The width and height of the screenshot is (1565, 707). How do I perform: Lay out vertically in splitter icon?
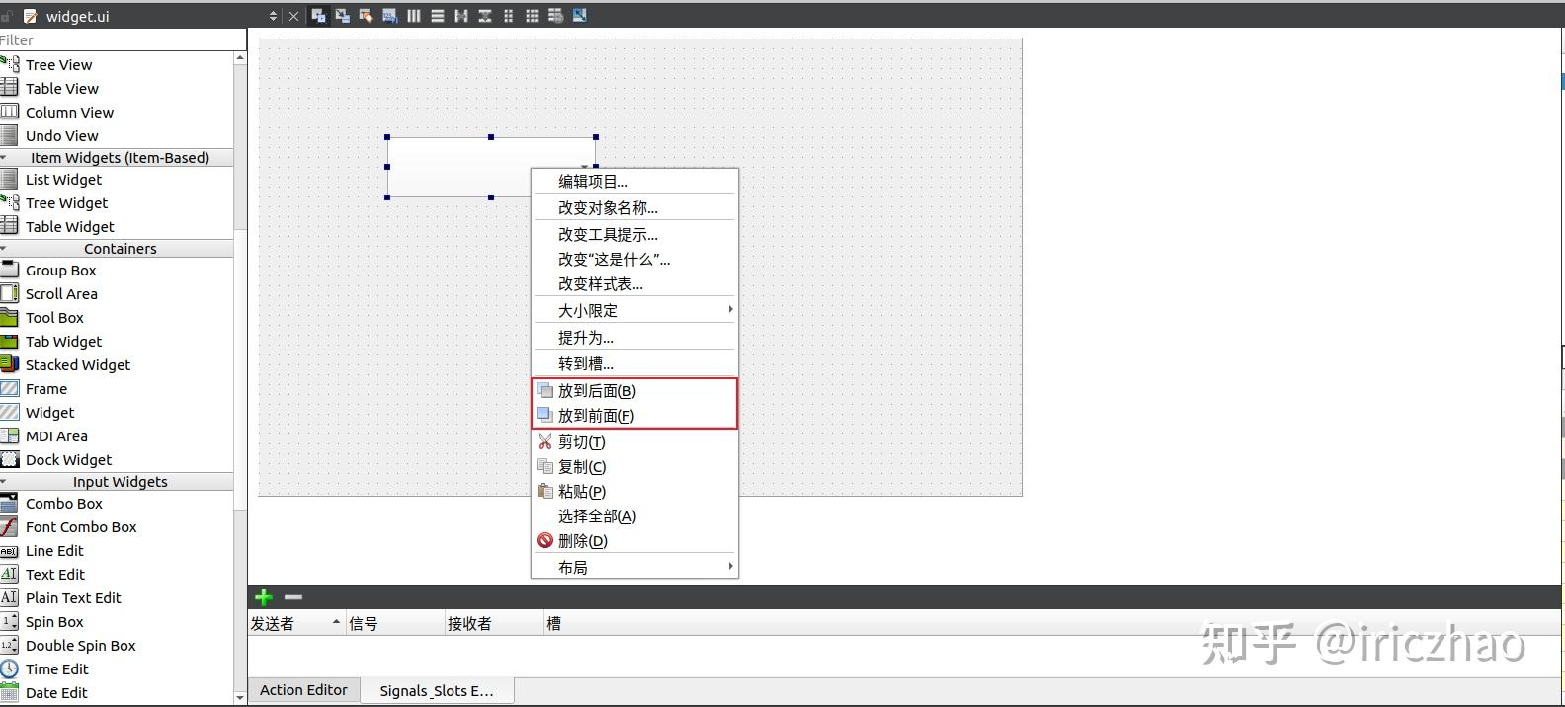coord(485,16)
